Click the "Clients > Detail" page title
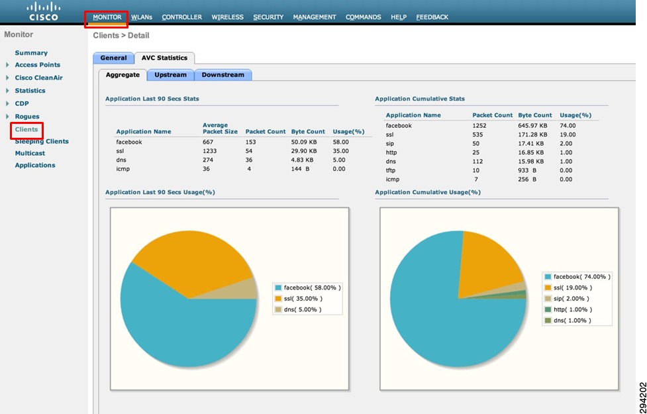Screen dimensions: 647x414 121,36
